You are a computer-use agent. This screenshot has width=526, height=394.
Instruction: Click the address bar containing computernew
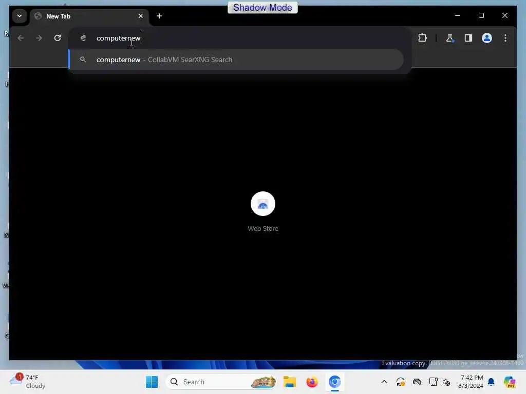click(239, 38)
